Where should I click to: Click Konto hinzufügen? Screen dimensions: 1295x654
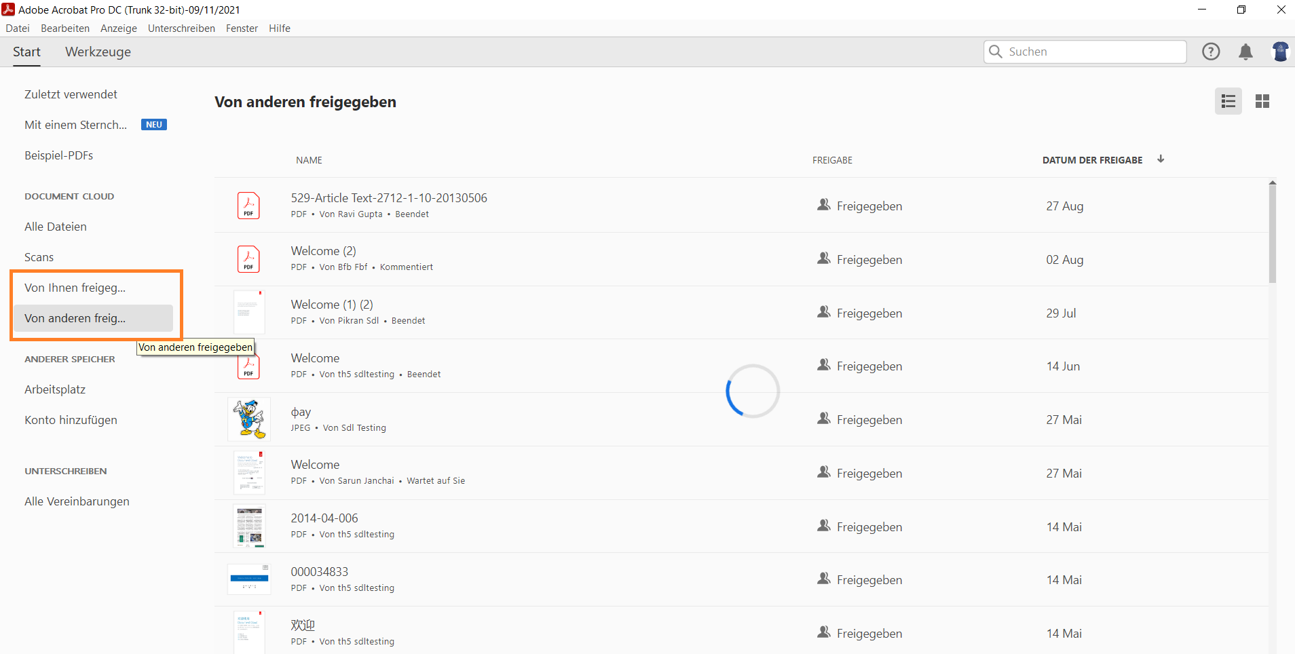click(x=71, y=420)
